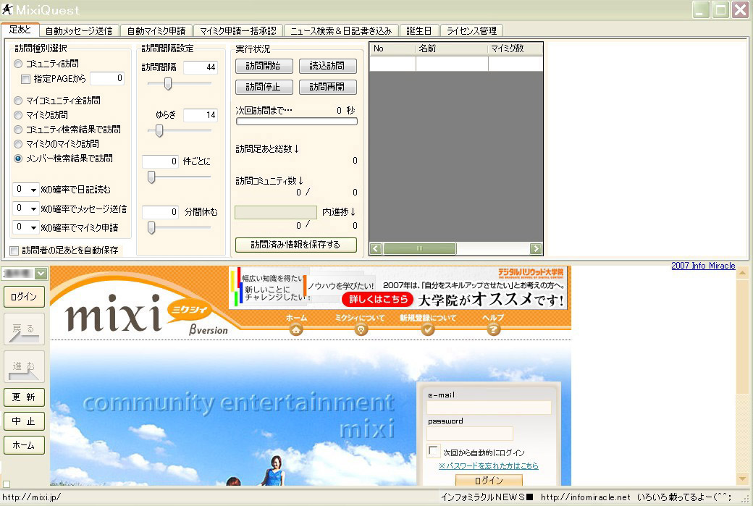This screenshot has height=506, width=753.
Task: Switch to 自動メッセージ送信 tab
Action: click(79, 30)
